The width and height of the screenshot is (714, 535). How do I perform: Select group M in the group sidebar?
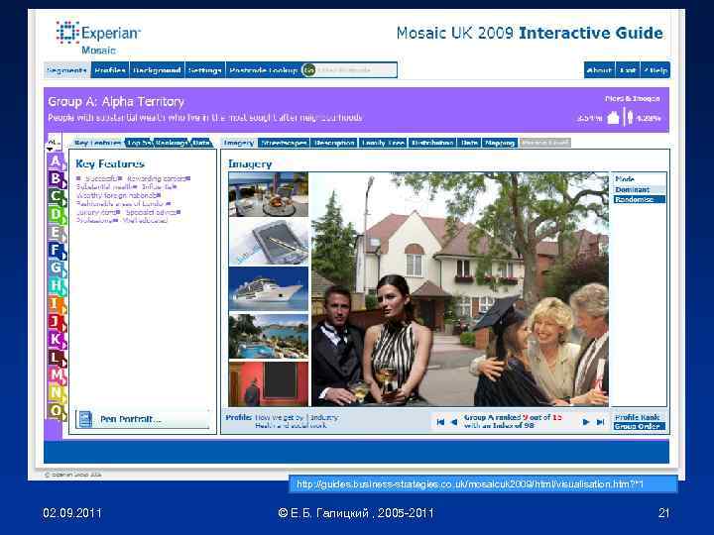click(57, 374)
